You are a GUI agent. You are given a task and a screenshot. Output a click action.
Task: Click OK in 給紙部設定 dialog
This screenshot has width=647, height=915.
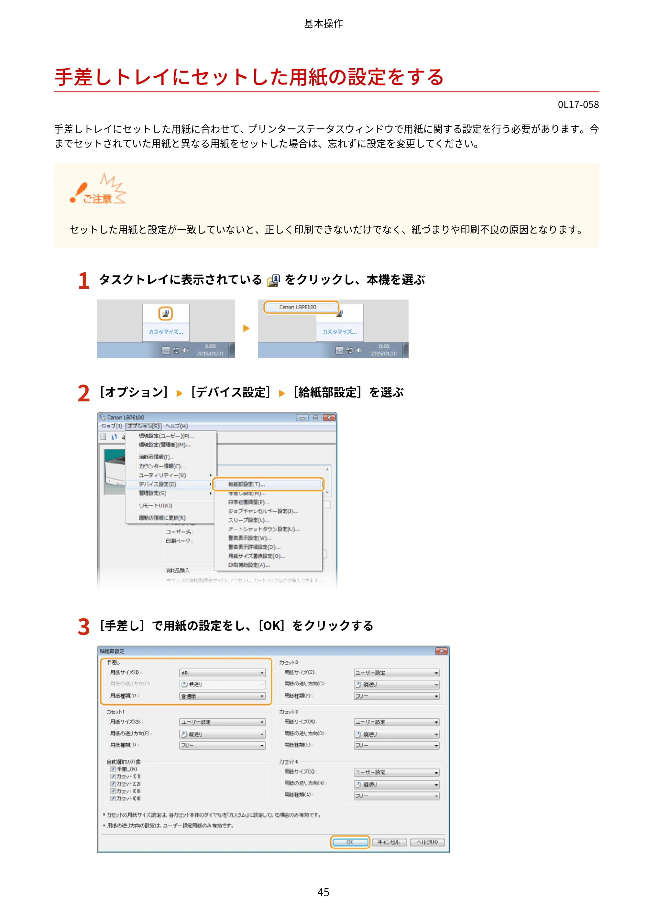point(350,842)
